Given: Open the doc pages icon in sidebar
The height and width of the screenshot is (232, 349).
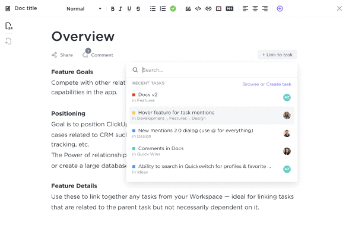Looking at the screenshot, I should click(x=9, y=26).
